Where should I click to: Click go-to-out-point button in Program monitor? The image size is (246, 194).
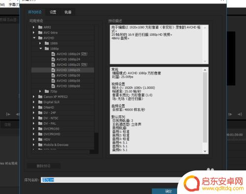coord(240,114)
